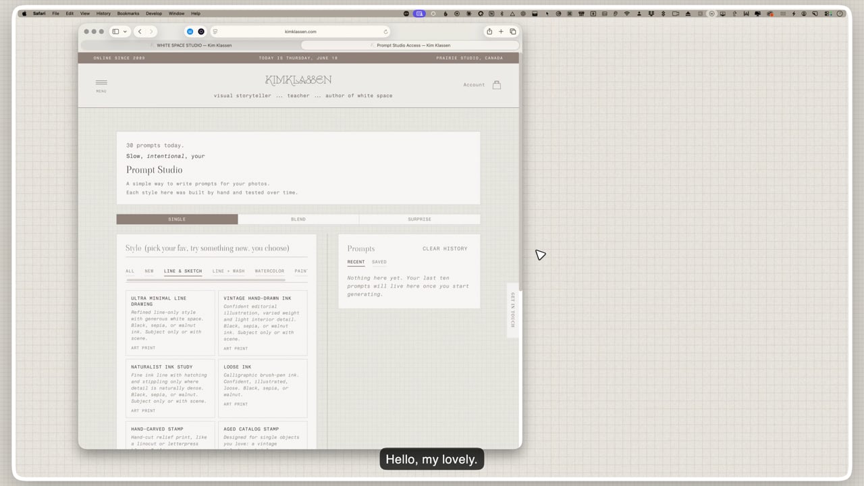Open the Edit menu
864x486 pixels.
click(x=70, y=13)
